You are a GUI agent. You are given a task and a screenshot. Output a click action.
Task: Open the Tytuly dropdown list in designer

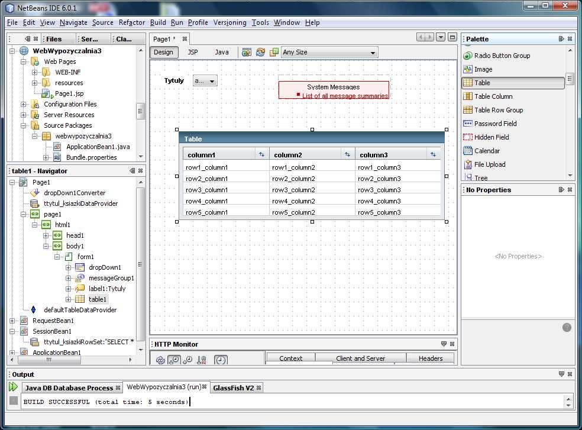tap(205, 80)
